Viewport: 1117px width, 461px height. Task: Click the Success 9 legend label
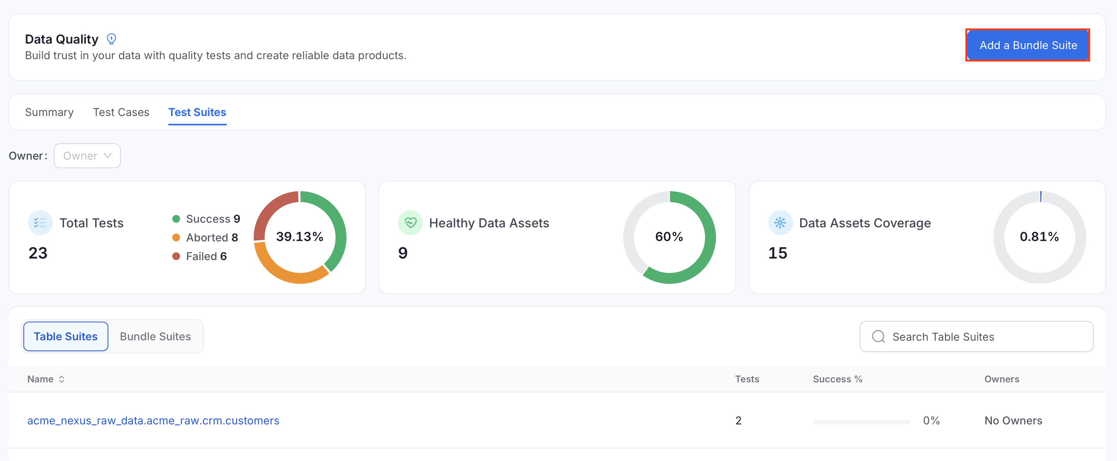click(x=213, y=219)
